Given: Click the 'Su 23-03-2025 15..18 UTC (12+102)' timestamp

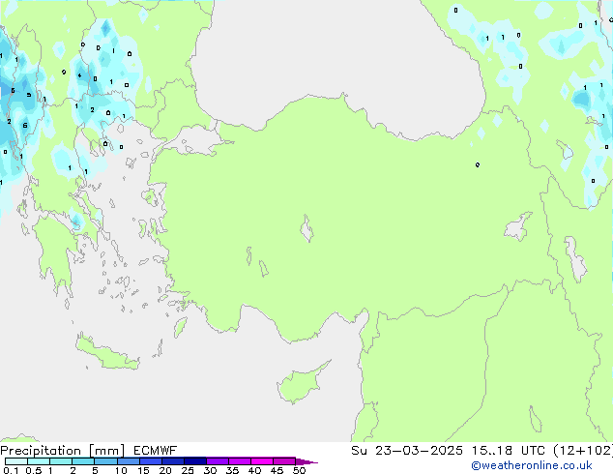Looking at the screenshot, I should click(x=482, y=451).
